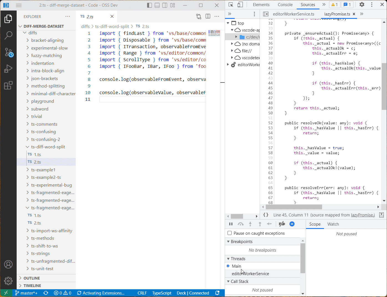Collapse the Call Stack section
The image size is (387, 297).
262,281
